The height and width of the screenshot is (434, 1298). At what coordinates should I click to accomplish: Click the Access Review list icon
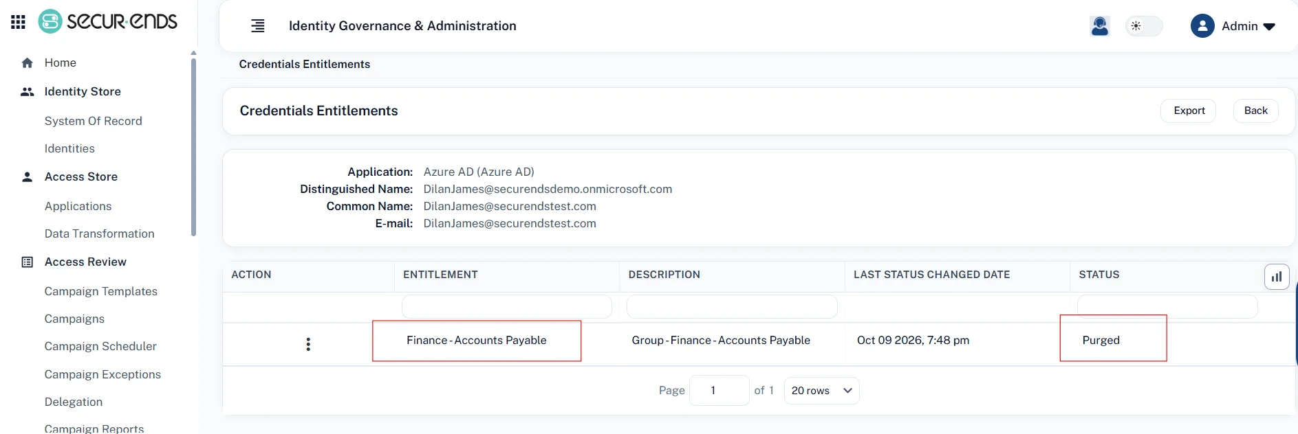28,262
